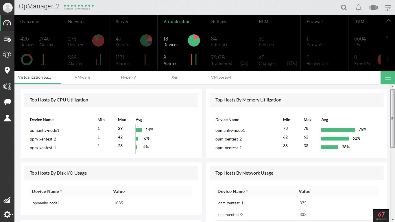Open the chat bubbles icon in sidebar

[7, 102]
